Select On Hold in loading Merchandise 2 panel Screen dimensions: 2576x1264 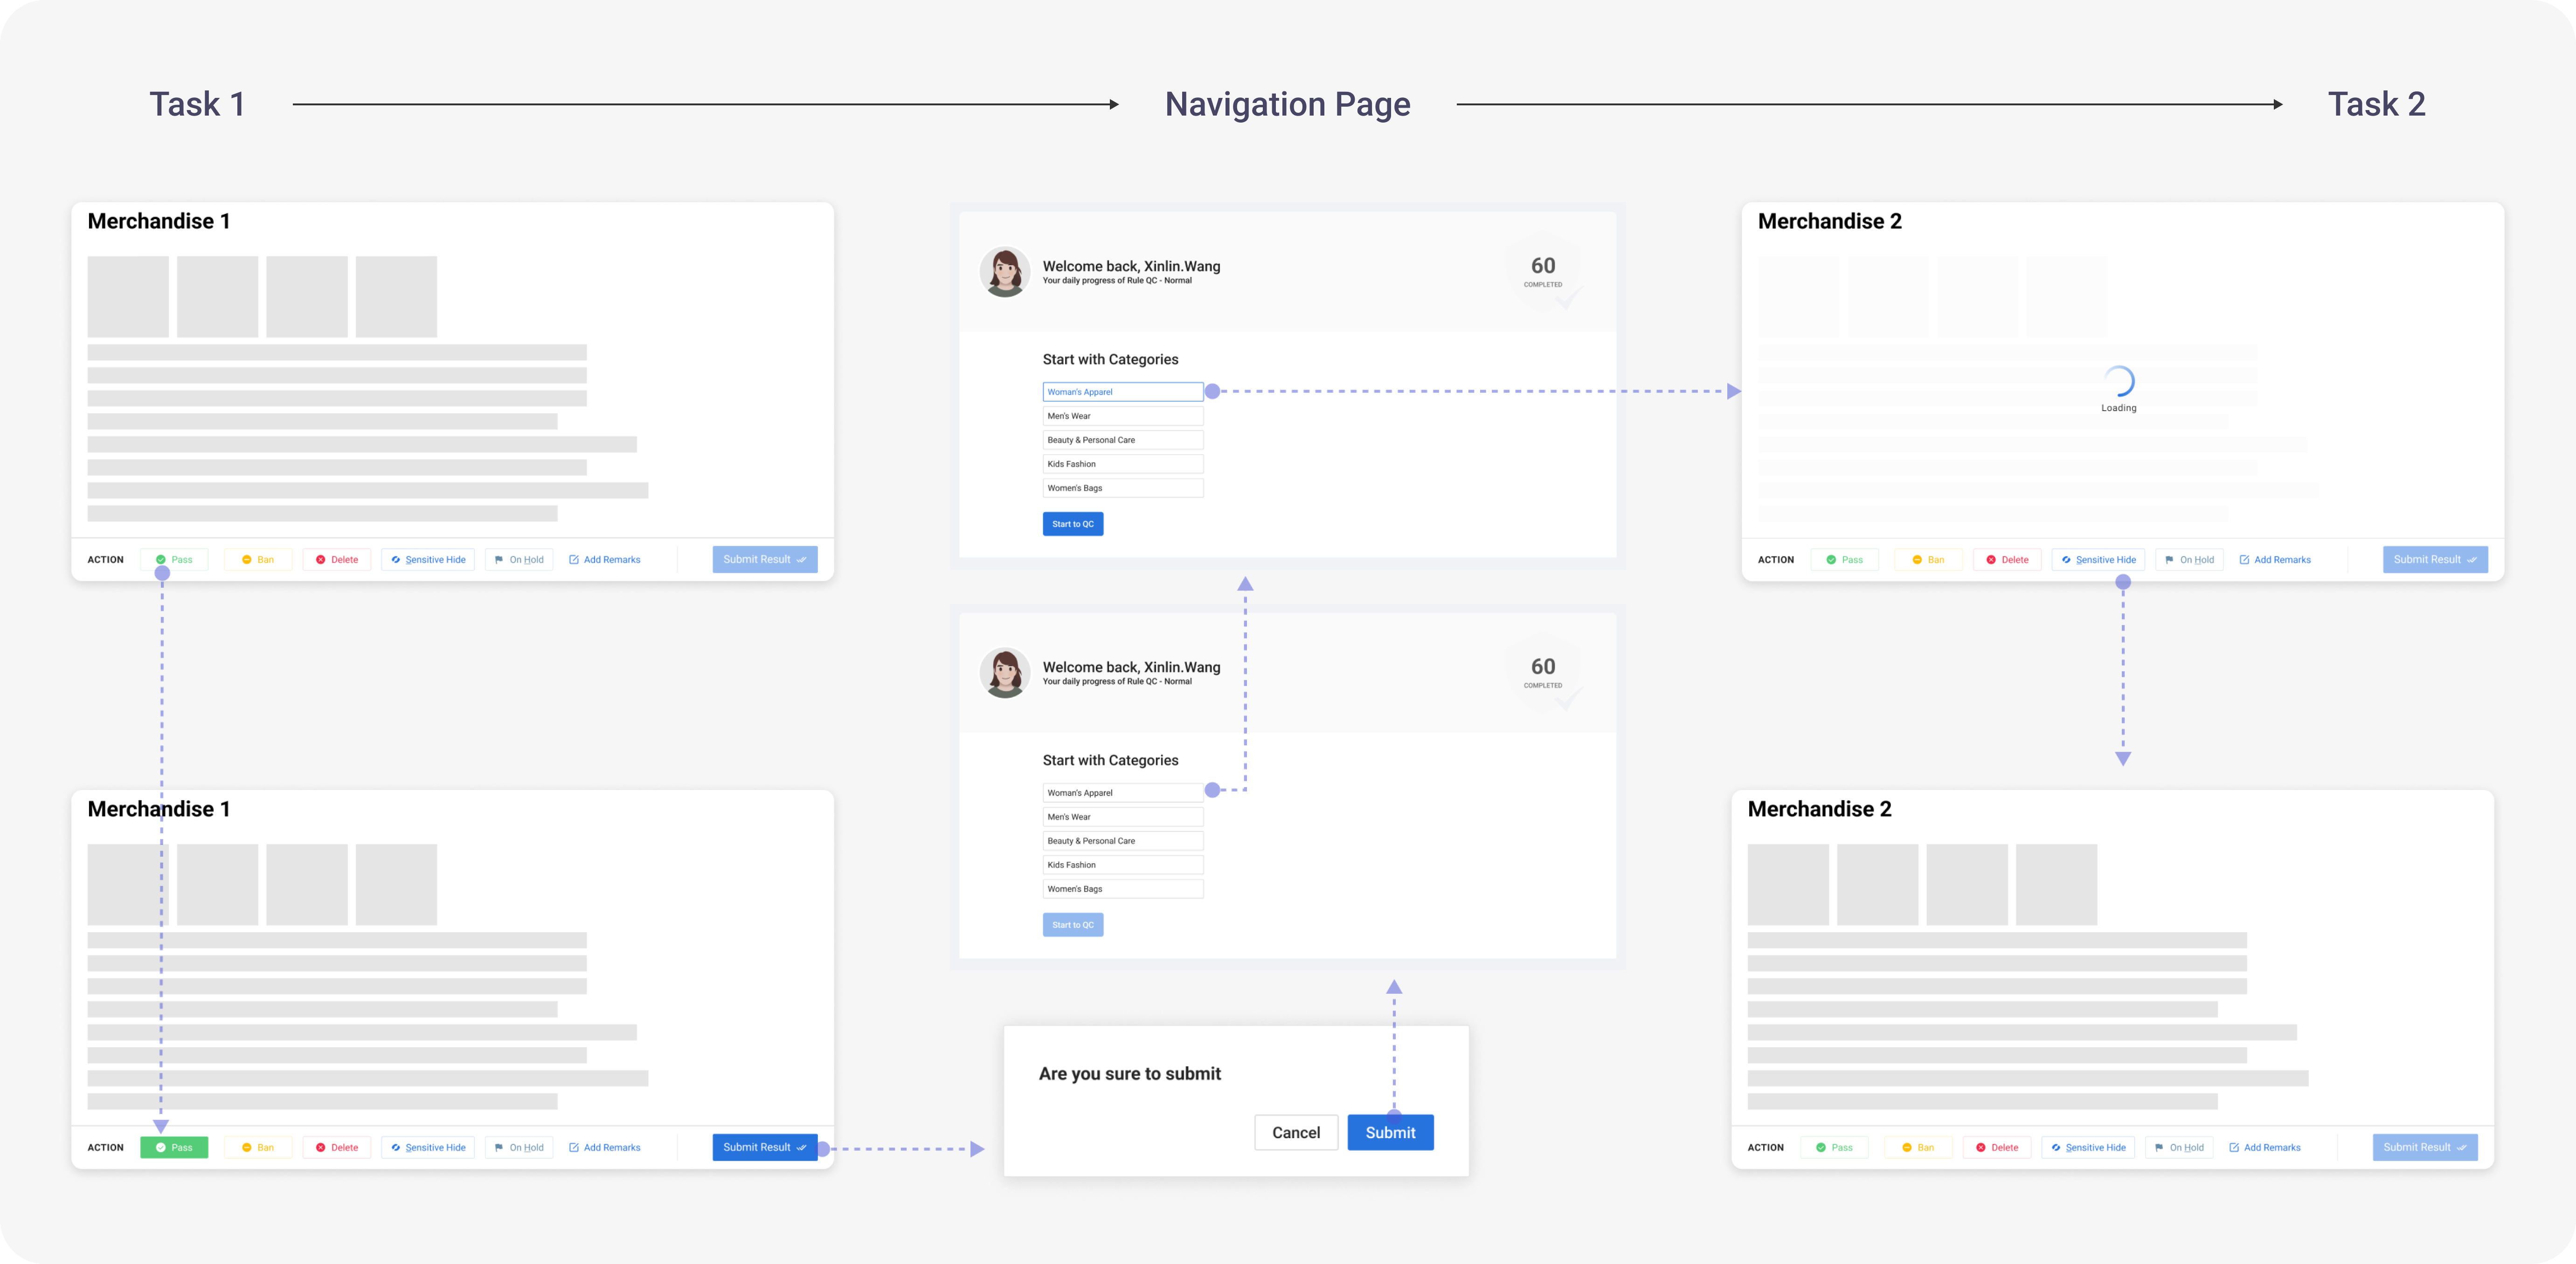(2190, 560)
